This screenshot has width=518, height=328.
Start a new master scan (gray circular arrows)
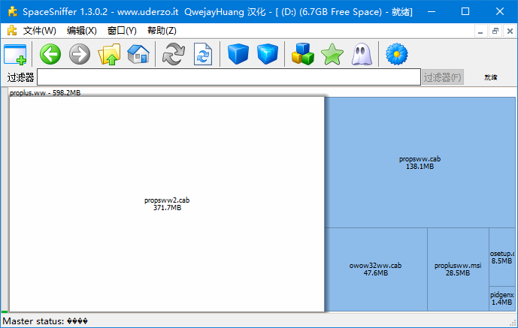tap(174, 54)
